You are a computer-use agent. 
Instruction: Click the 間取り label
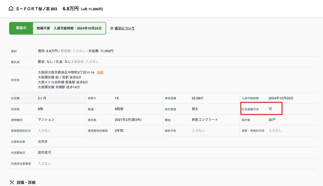click(92, 98)
